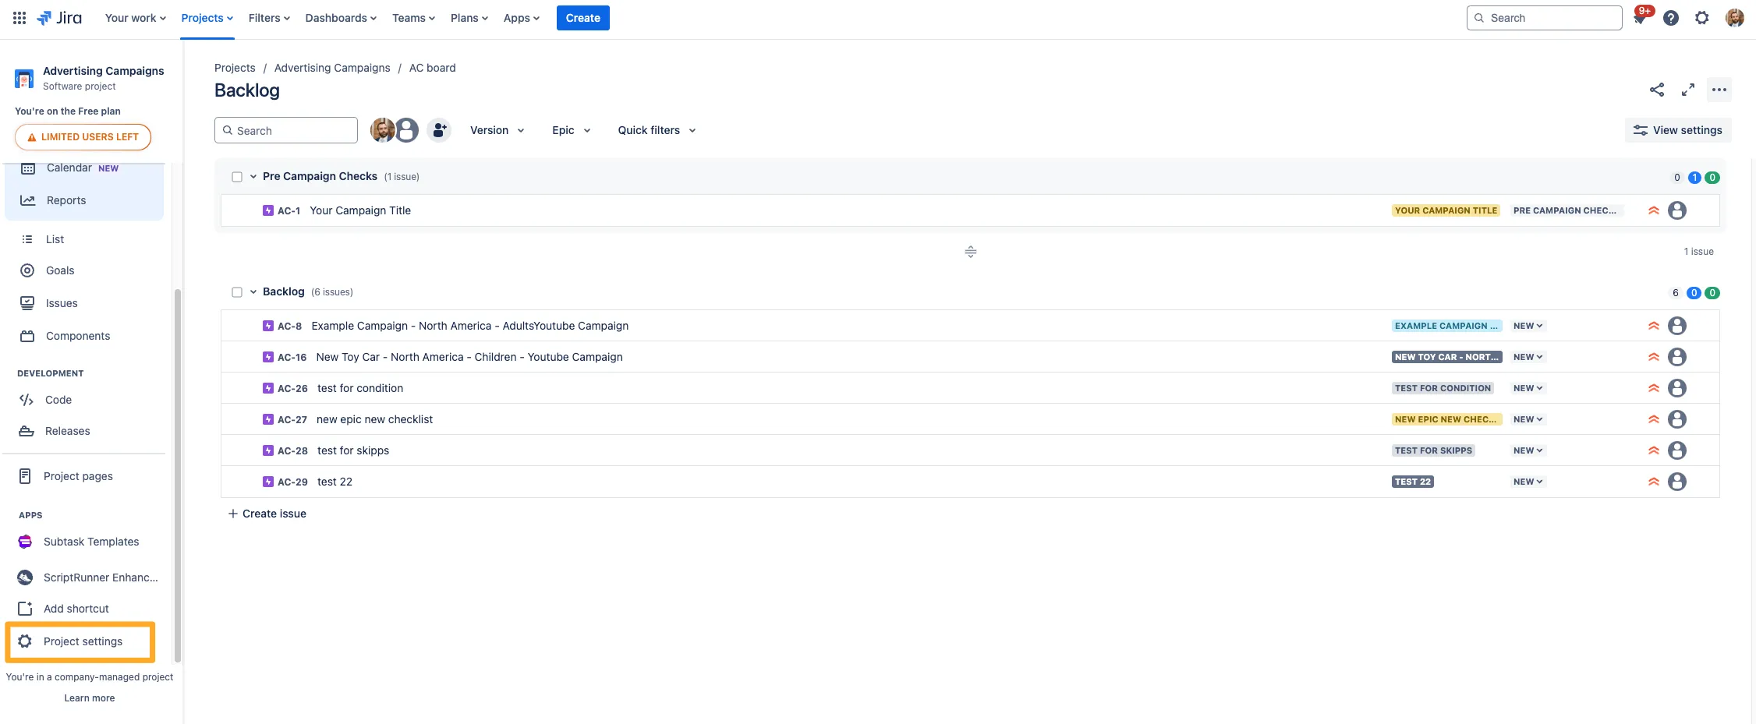Open AC-16 NEW status dropdown

[x=1528, y=357]
